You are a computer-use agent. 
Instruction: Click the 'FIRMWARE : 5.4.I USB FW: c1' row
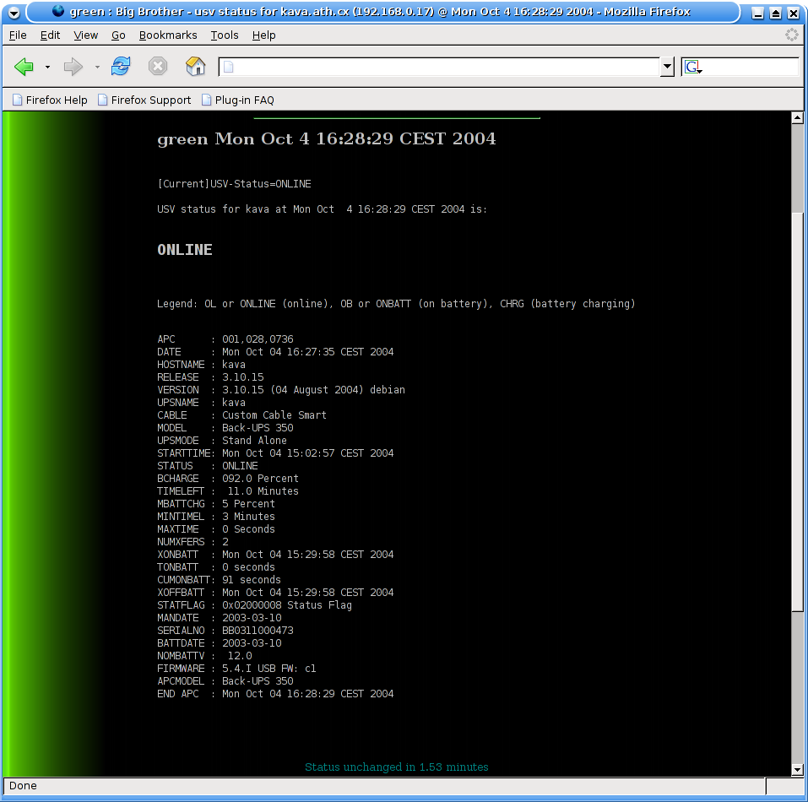tap(236, 669)
